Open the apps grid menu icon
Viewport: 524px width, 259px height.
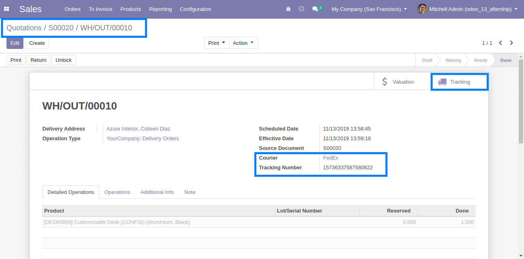(x=6, y=9)
